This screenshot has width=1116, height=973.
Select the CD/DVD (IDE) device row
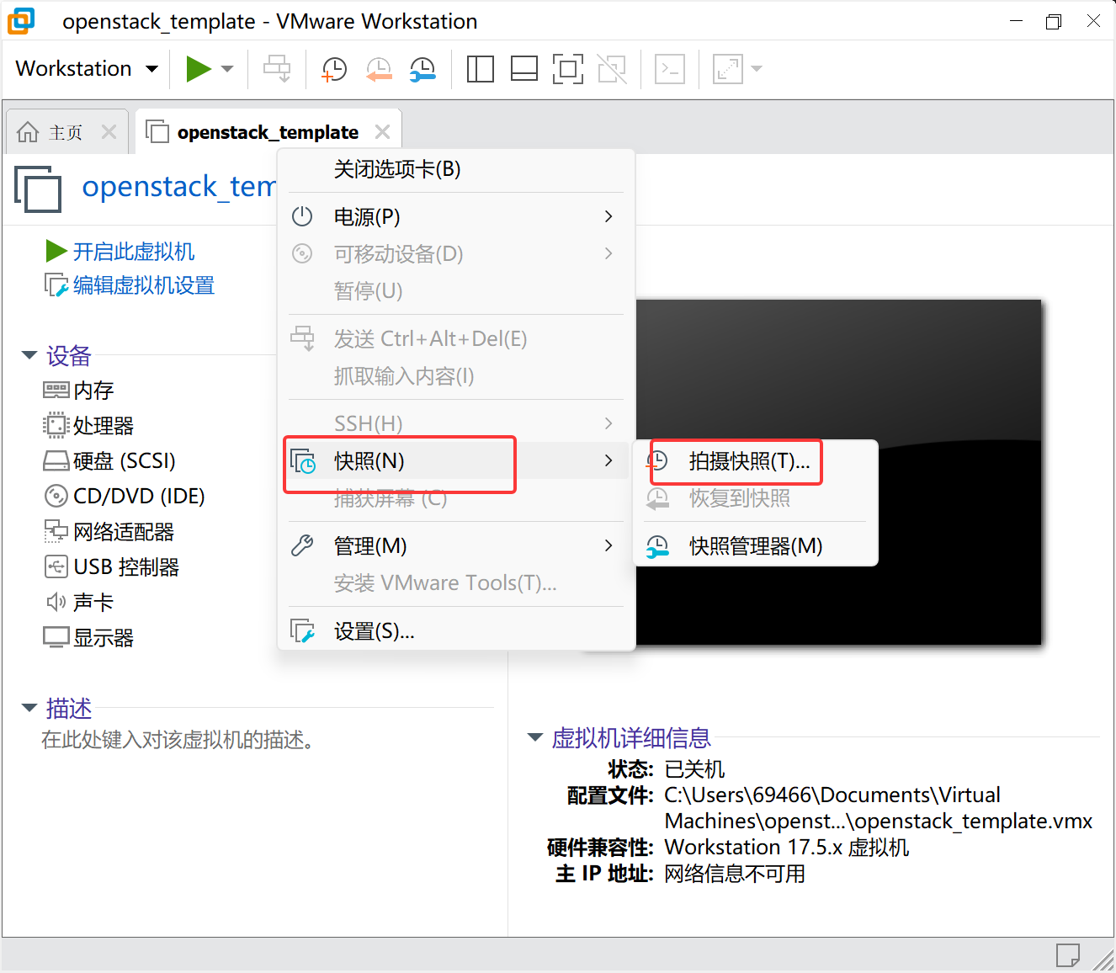[x=125, y=497]
